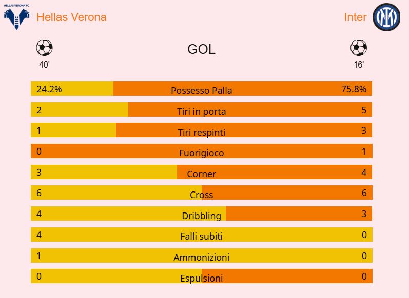The image size is (409, 298).
Task: Click the Corner stat label
Action: 201,174
